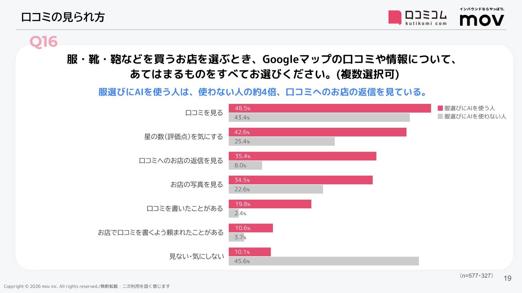Click the 43.4% gray bar
Viewport: 522px width, 293px height.
319,118
